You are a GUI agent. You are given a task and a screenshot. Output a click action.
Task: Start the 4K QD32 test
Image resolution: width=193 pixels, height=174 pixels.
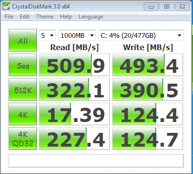pos(23,139)
